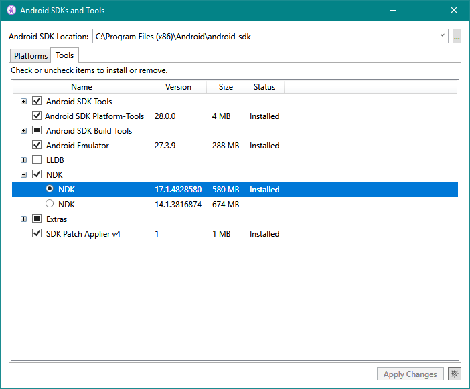Click the Android SDK Tools label
470x389 pixels.
point(79,102)
